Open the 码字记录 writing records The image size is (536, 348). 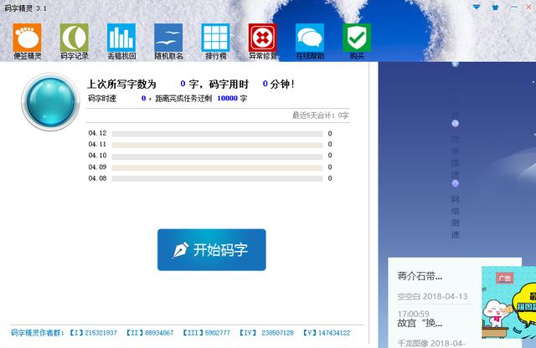pos(75,41)
